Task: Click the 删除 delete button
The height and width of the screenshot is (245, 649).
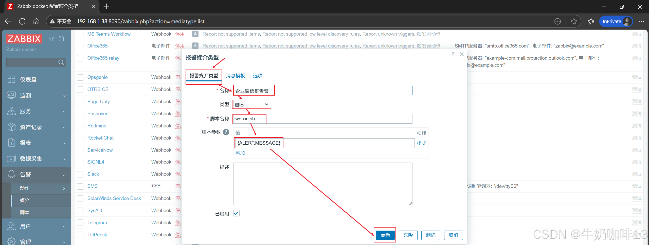Action: pos(431,235)
